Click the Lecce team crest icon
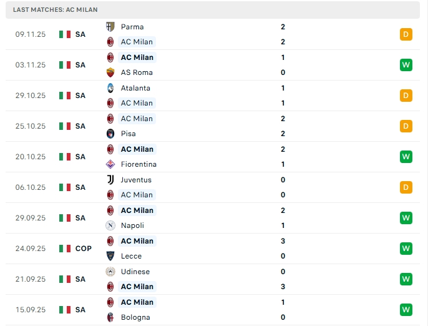 pyautogui.click(x=110, y=256)
